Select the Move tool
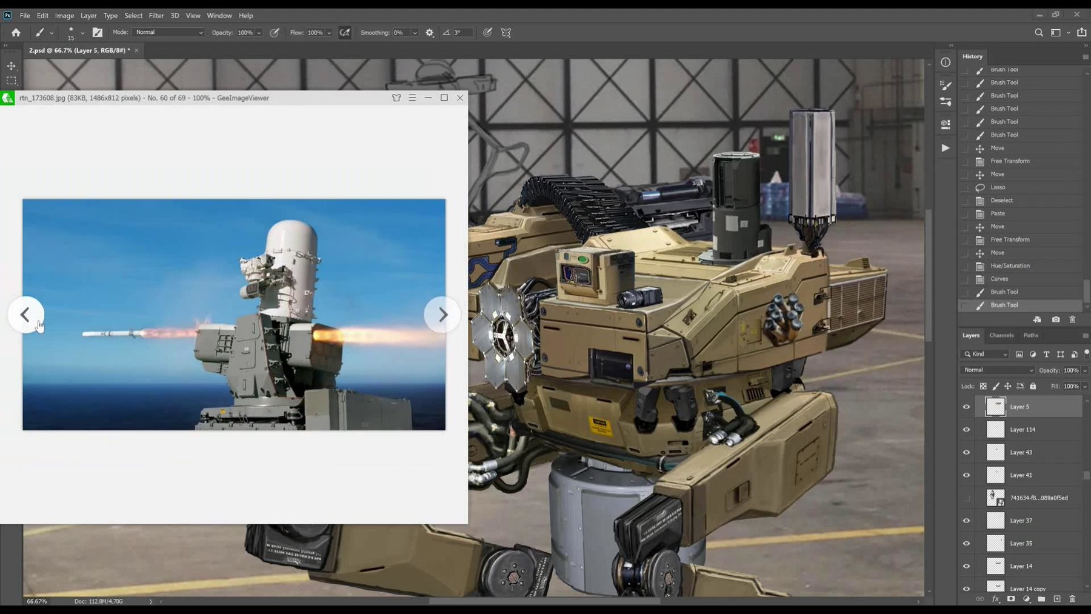 (12, 65)
